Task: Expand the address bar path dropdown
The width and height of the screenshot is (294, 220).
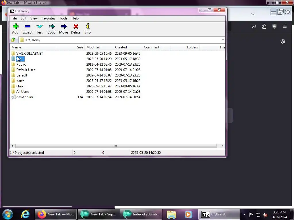Action: pyautogui.click(x=223, y=40)
